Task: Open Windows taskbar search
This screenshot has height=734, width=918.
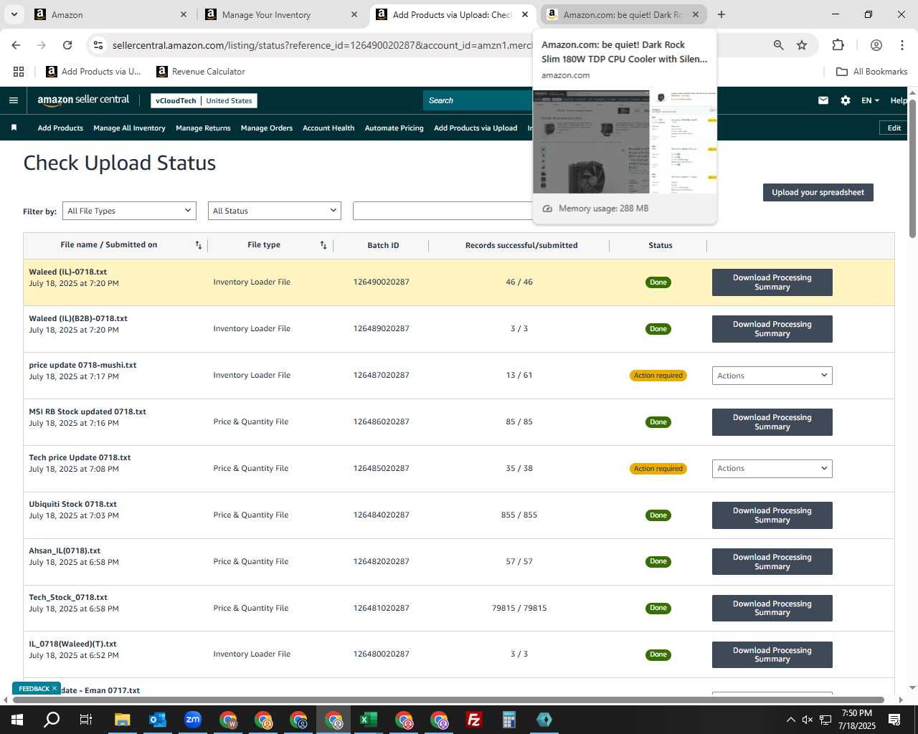Action: 52,720
